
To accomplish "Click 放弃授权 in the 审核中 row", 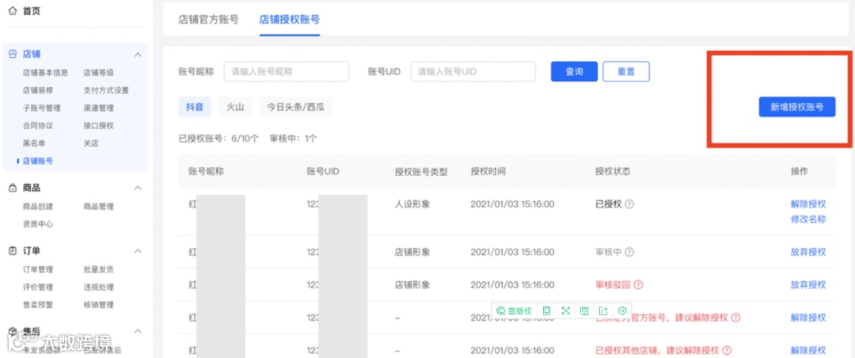I will tap(808, 252).
